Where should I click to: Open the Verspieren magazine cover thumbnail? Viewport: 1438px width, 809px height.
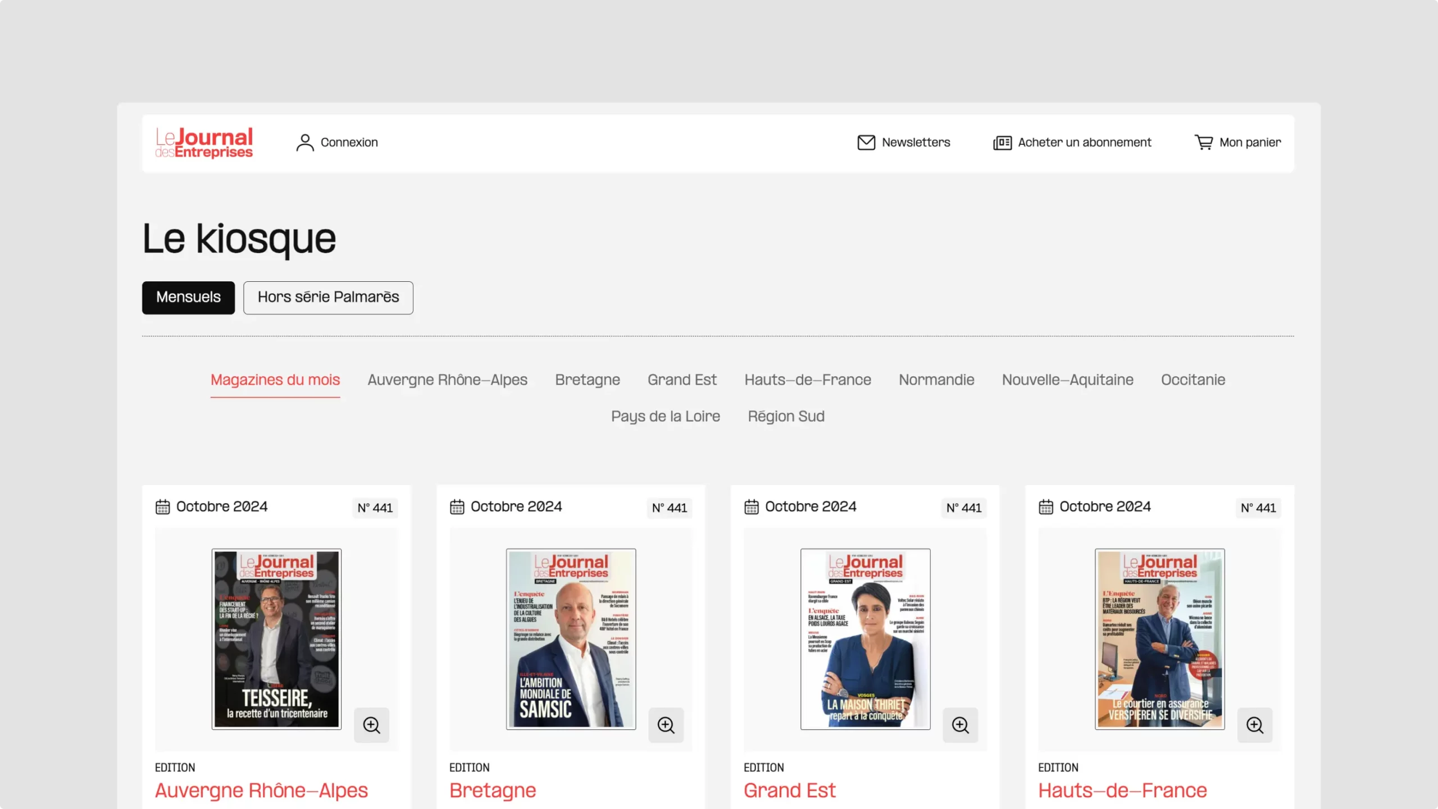[1159, 639]
